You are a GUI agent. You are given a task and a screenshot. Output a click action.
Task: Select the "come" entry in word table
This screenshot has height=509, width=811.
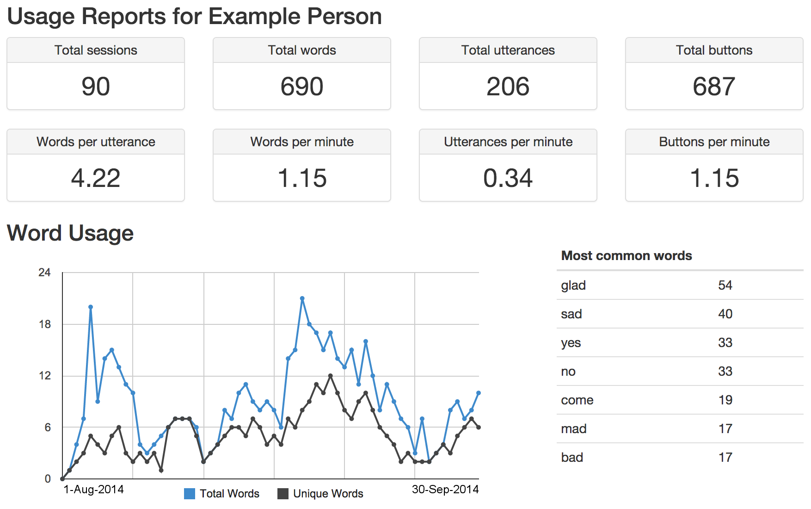tap(577, 400)
